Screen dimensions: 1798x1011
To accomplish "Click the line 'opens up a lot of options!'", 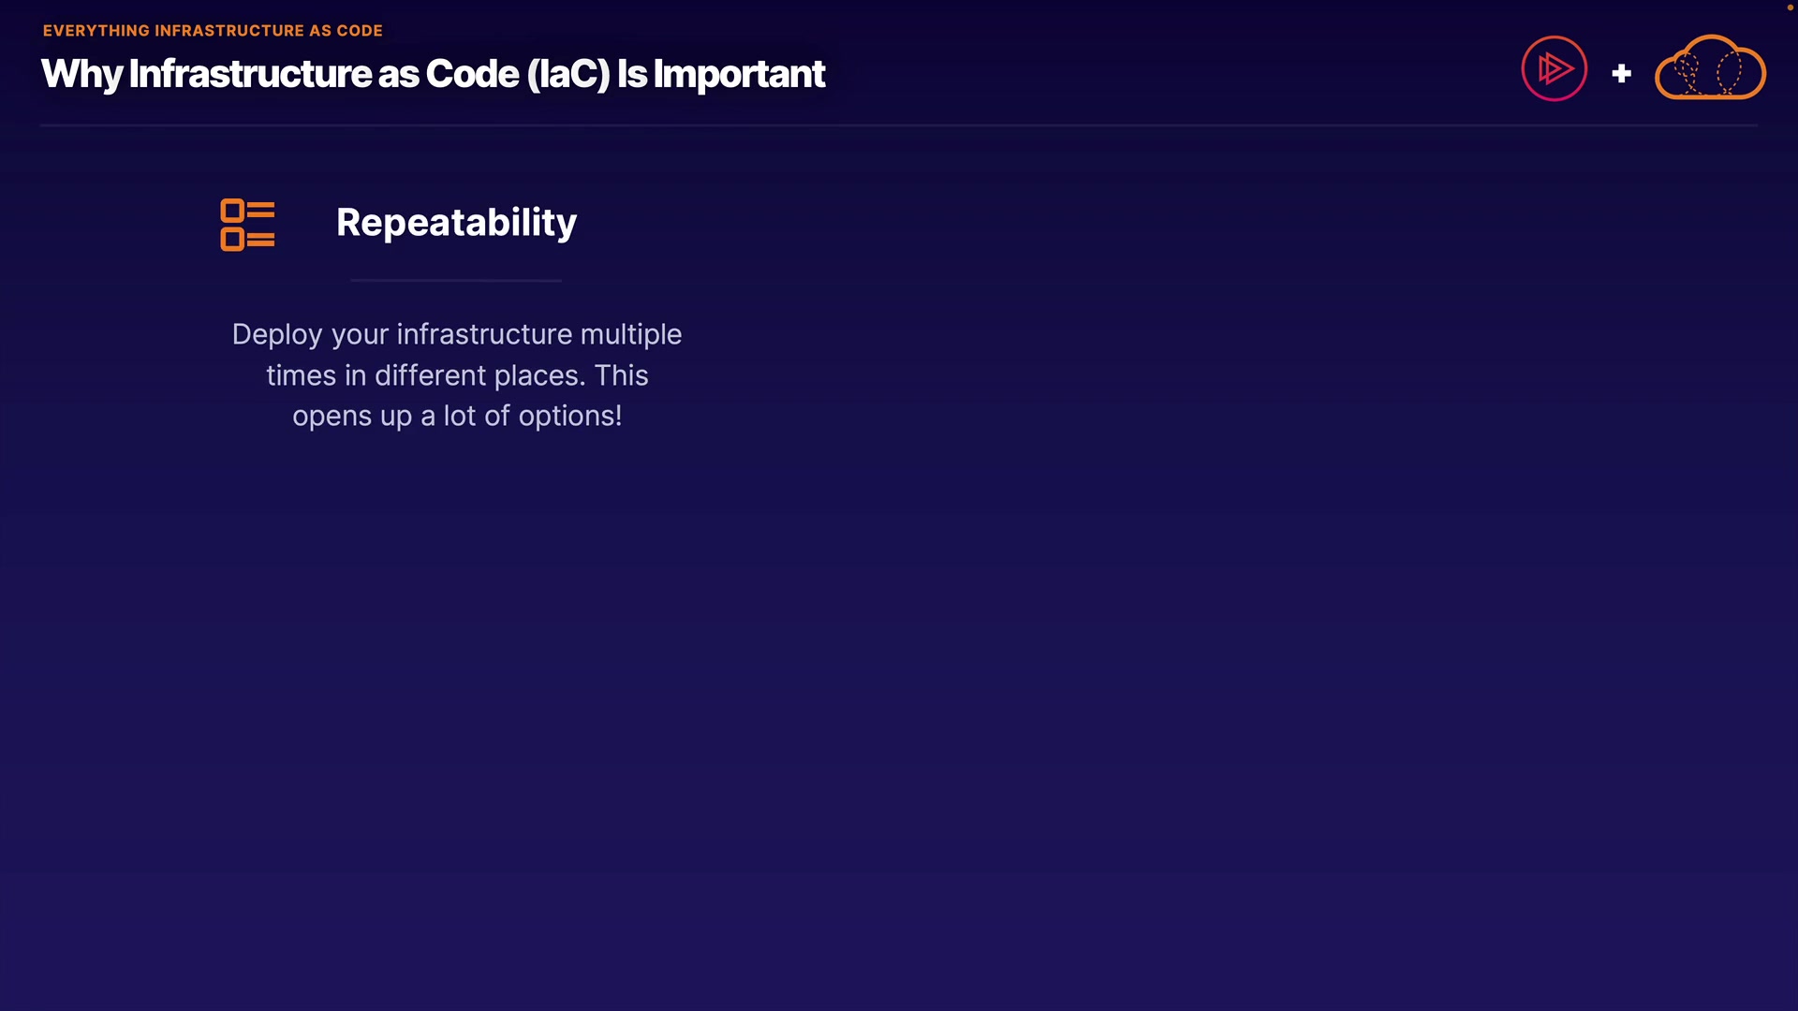I will pyautogui.click(x=456, y=416).
